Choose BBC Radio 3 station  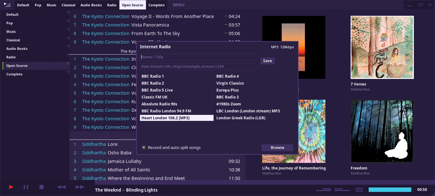pos(252,97)
